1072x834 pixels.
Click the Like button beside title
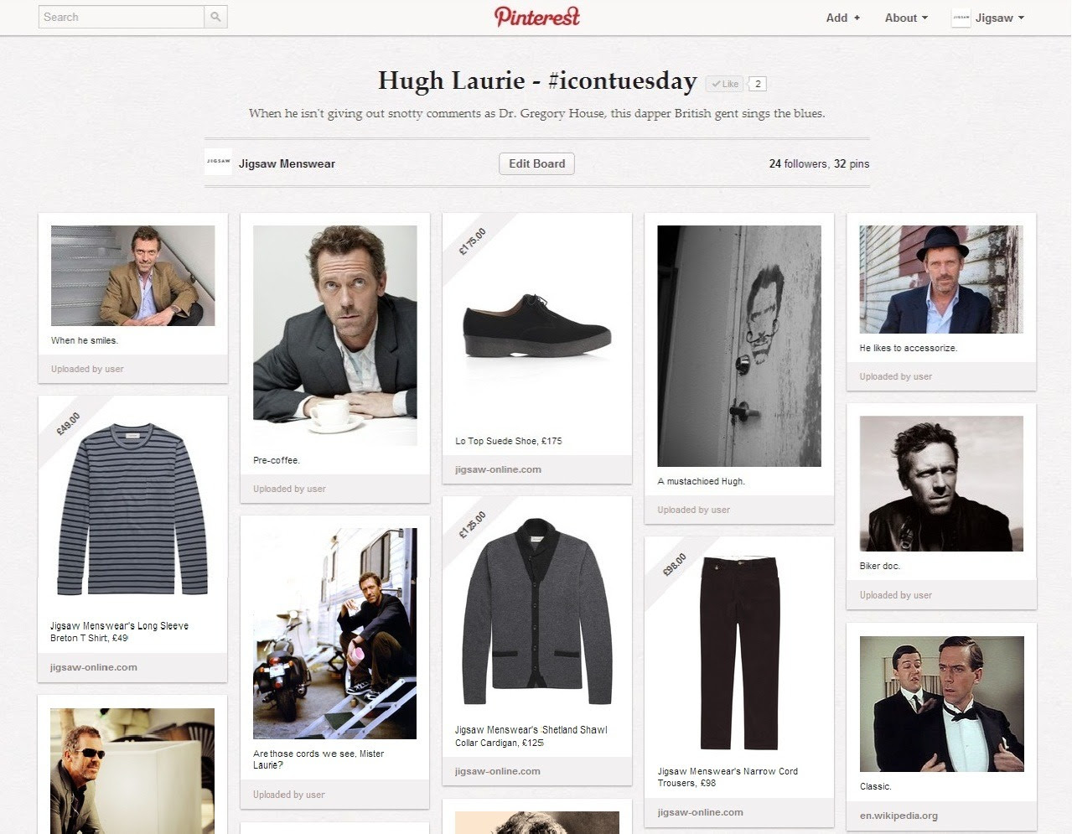[x=724, y=84]
